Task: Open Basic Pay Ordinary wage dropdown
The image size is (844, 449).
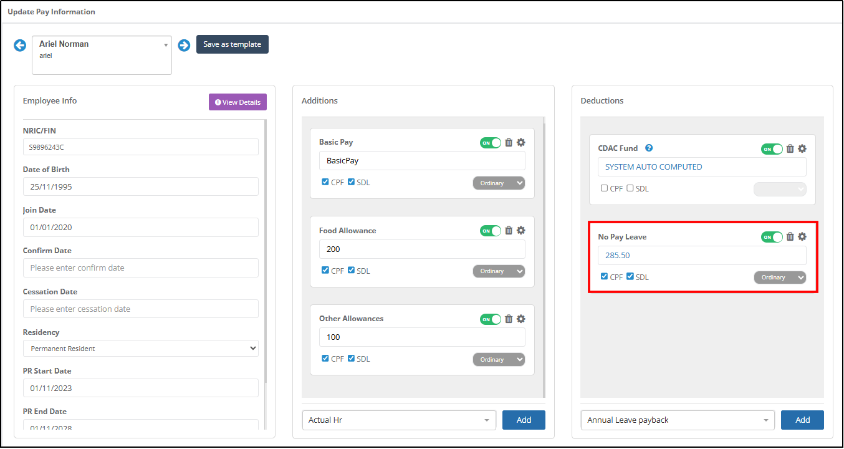Action: 499,183
